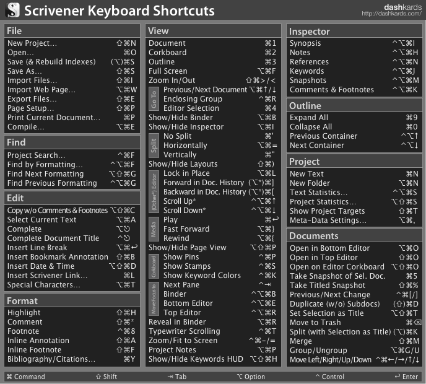Click the Bottom Editor focus row

(x=220, y=303)
